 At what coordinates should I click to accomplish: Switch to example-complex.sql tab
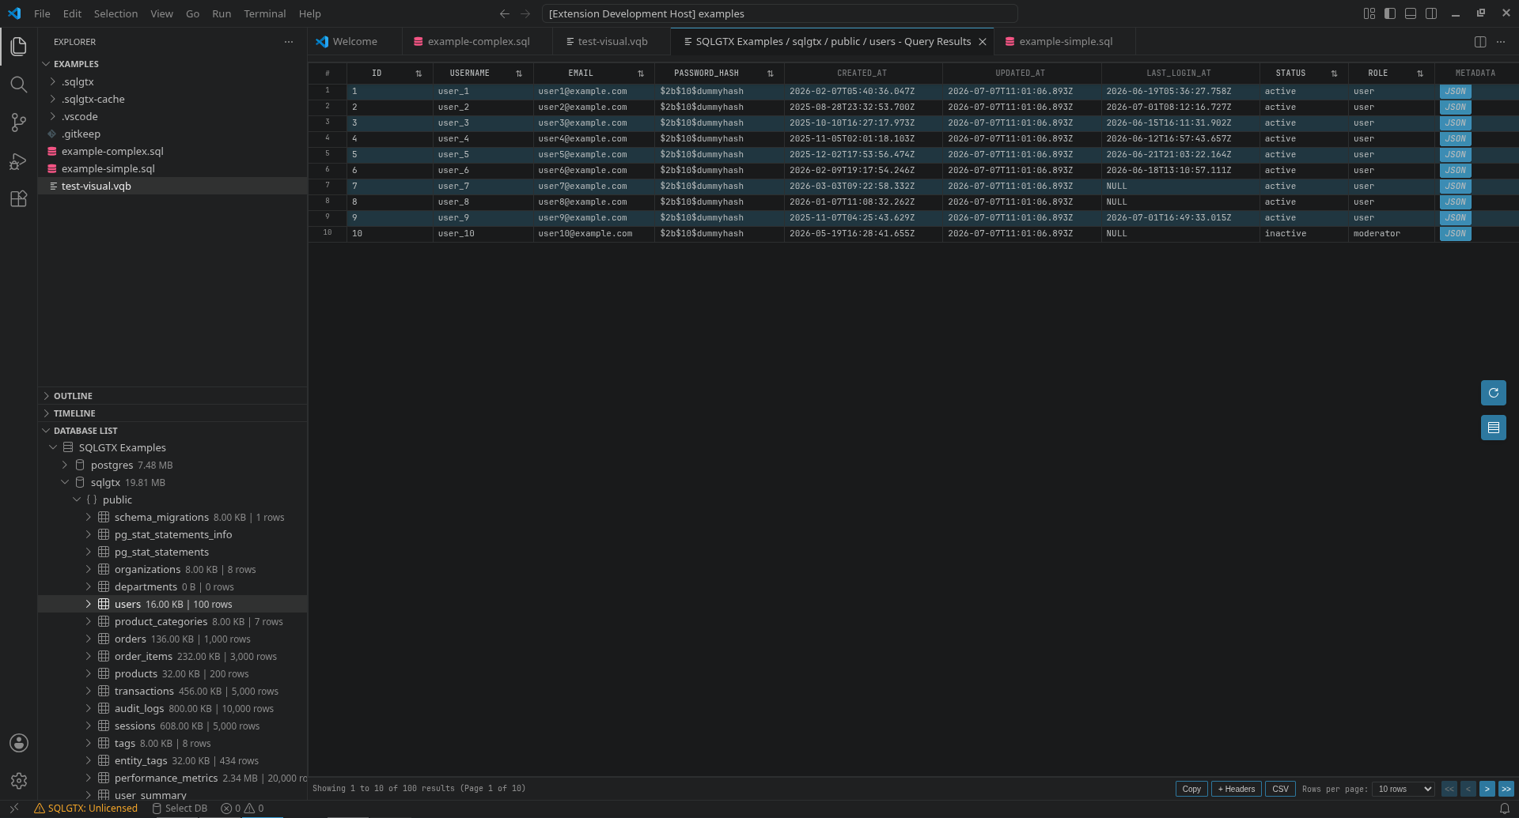click(479, 42)
